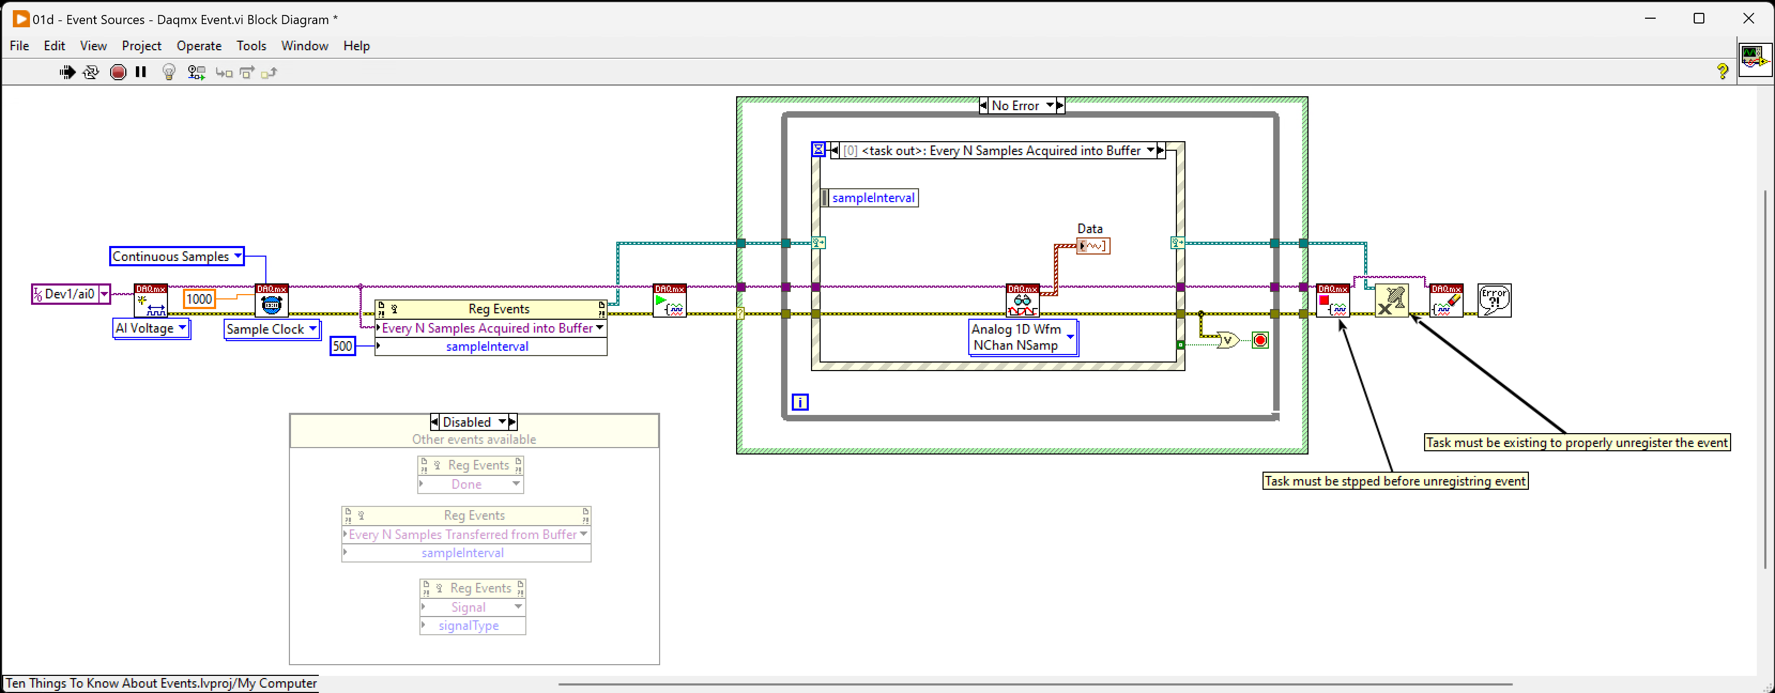This screenshot has height=693, width=1775.
Task: Open the Signal event dropdown
Action: [518, 606]
